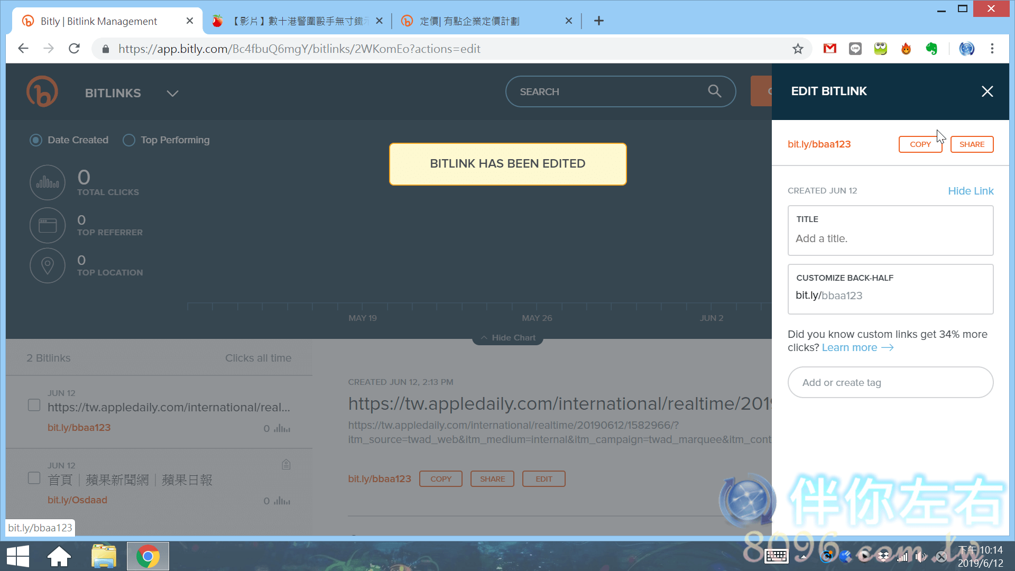
Task: Collapse chart with Hide Chart
Action: tap(508, 338)
